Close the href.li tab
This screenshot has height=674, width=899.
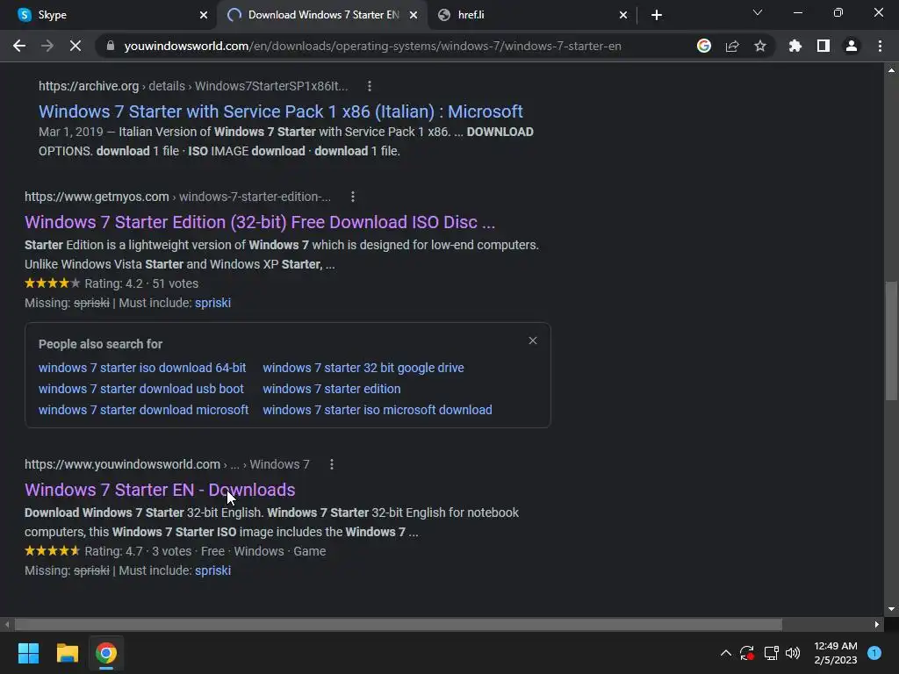tap(623, 15)
